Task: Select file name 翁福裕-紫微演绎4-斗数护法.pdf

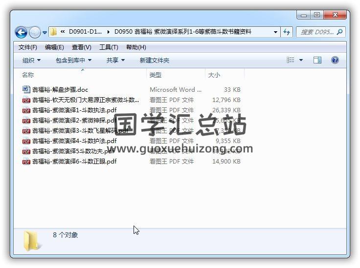Action: coord(74,141)
